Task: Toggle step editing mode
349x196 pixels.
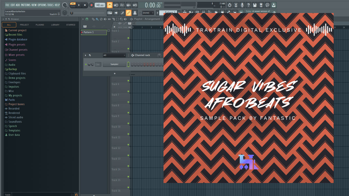Action: point(122,13)
